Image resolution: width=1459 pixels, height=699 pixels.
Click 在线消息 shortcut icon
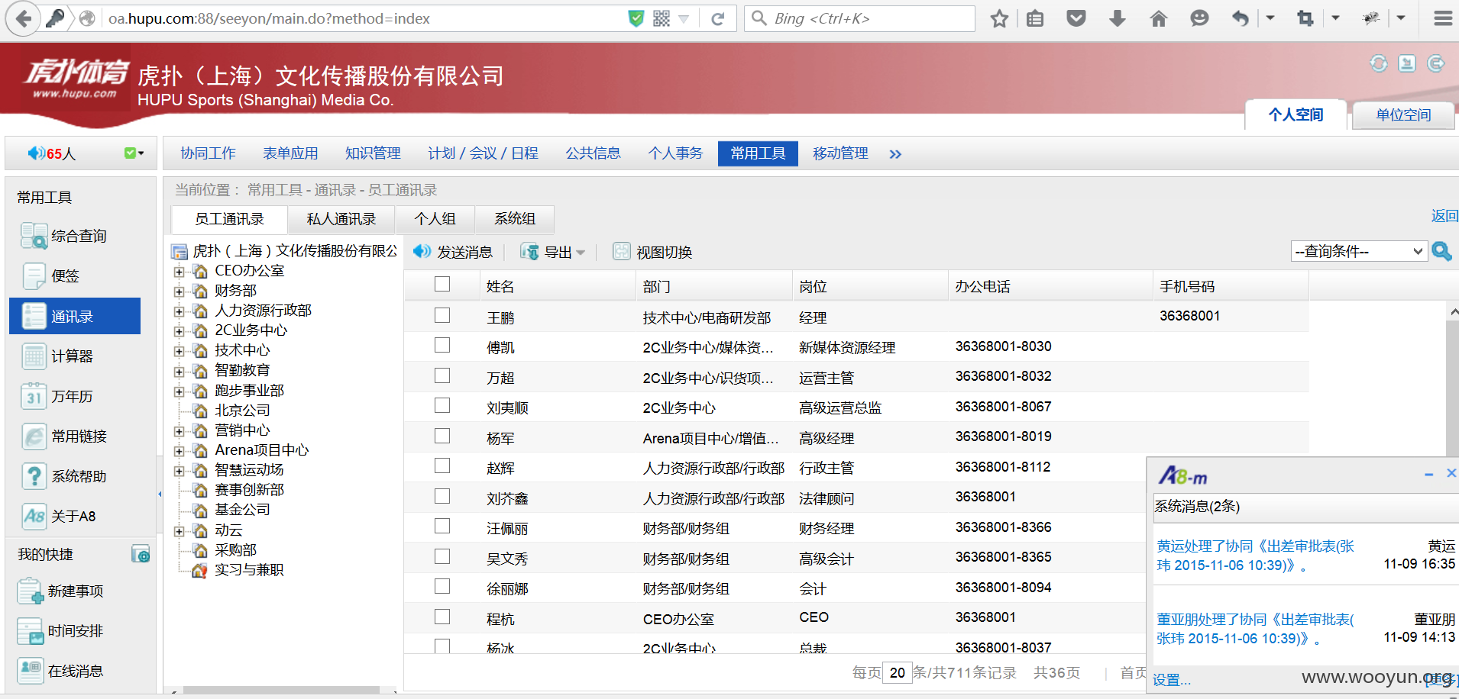coord(31,671)
